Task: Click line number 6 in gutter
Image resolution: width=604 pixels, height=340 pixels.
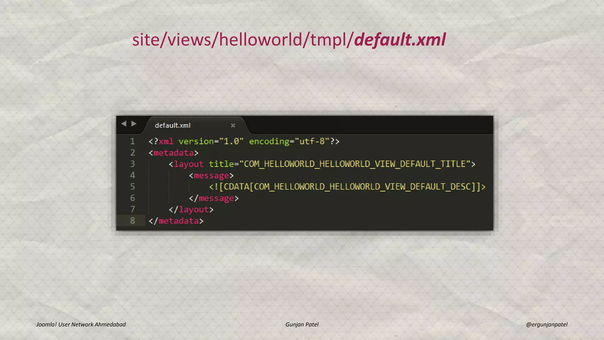Action: 132,198
